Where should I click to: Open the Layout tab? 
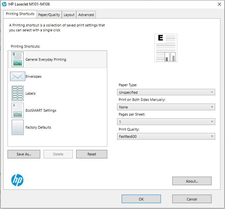coord(69,15)
